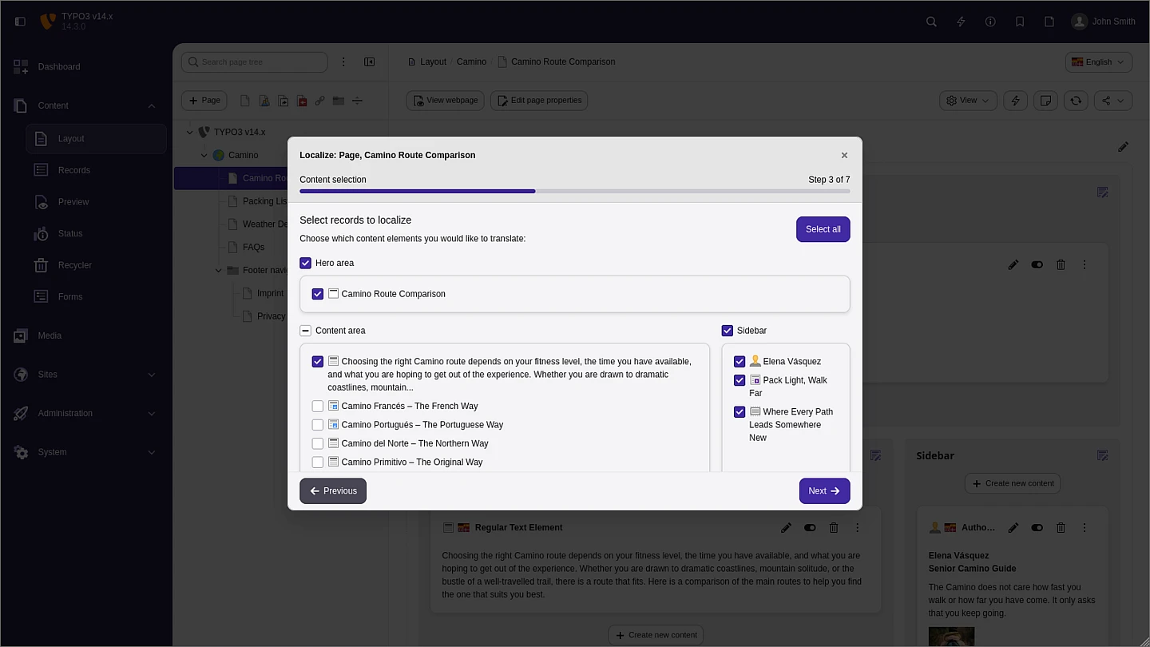Uncheck the Elena Vásquez sidebar checkbox
1150x647 pixels.
coord(740,362)
